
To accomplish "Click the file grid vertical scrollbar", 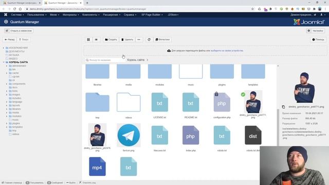I will click(278, 127).
